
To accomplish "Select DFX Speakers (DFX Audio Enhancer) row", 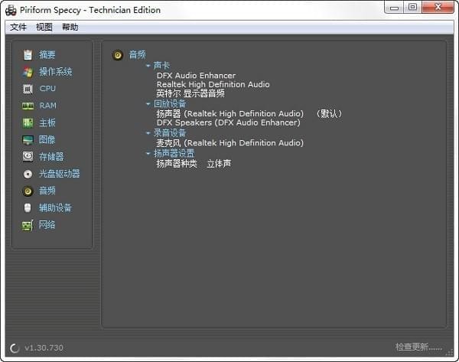I will tap(229, 122).
